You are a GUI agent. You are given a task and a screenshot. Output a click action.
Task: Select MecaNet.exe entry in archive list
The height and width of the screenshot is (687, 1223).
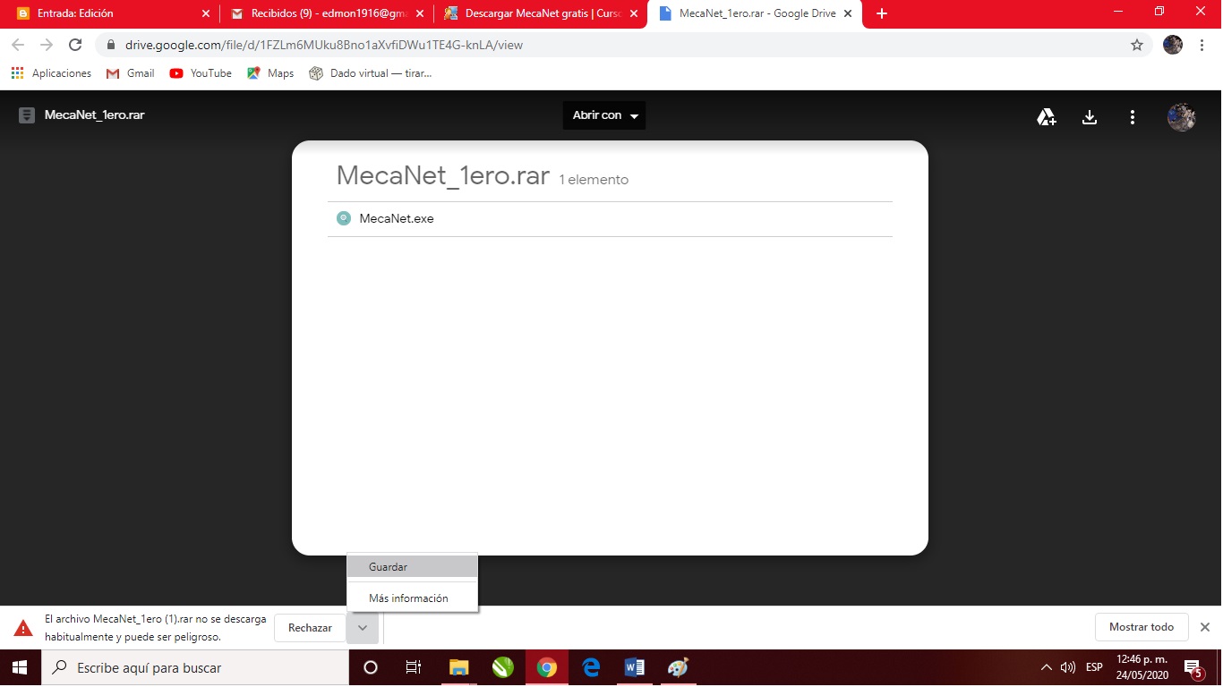(x=611, y=218)
